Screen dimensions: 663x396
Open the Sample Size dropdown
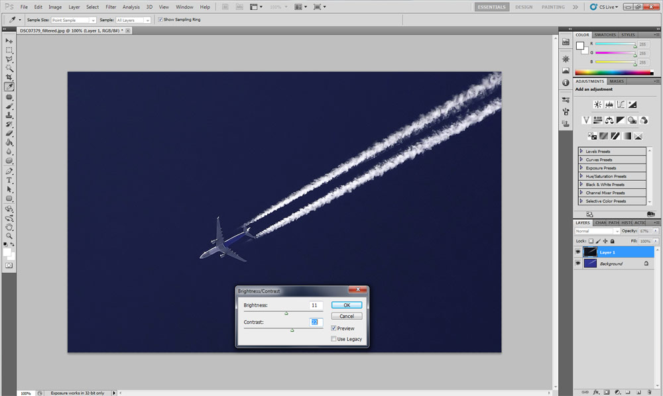(74, 21)
